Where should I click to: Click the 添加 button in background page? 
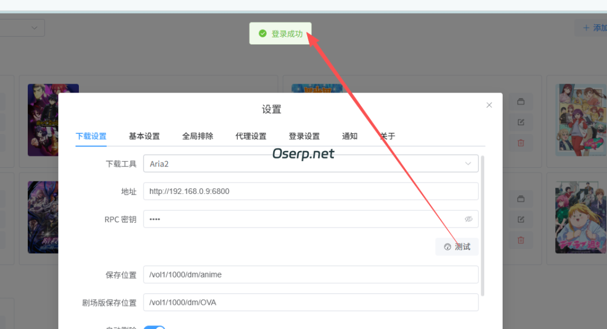point(592,28)
